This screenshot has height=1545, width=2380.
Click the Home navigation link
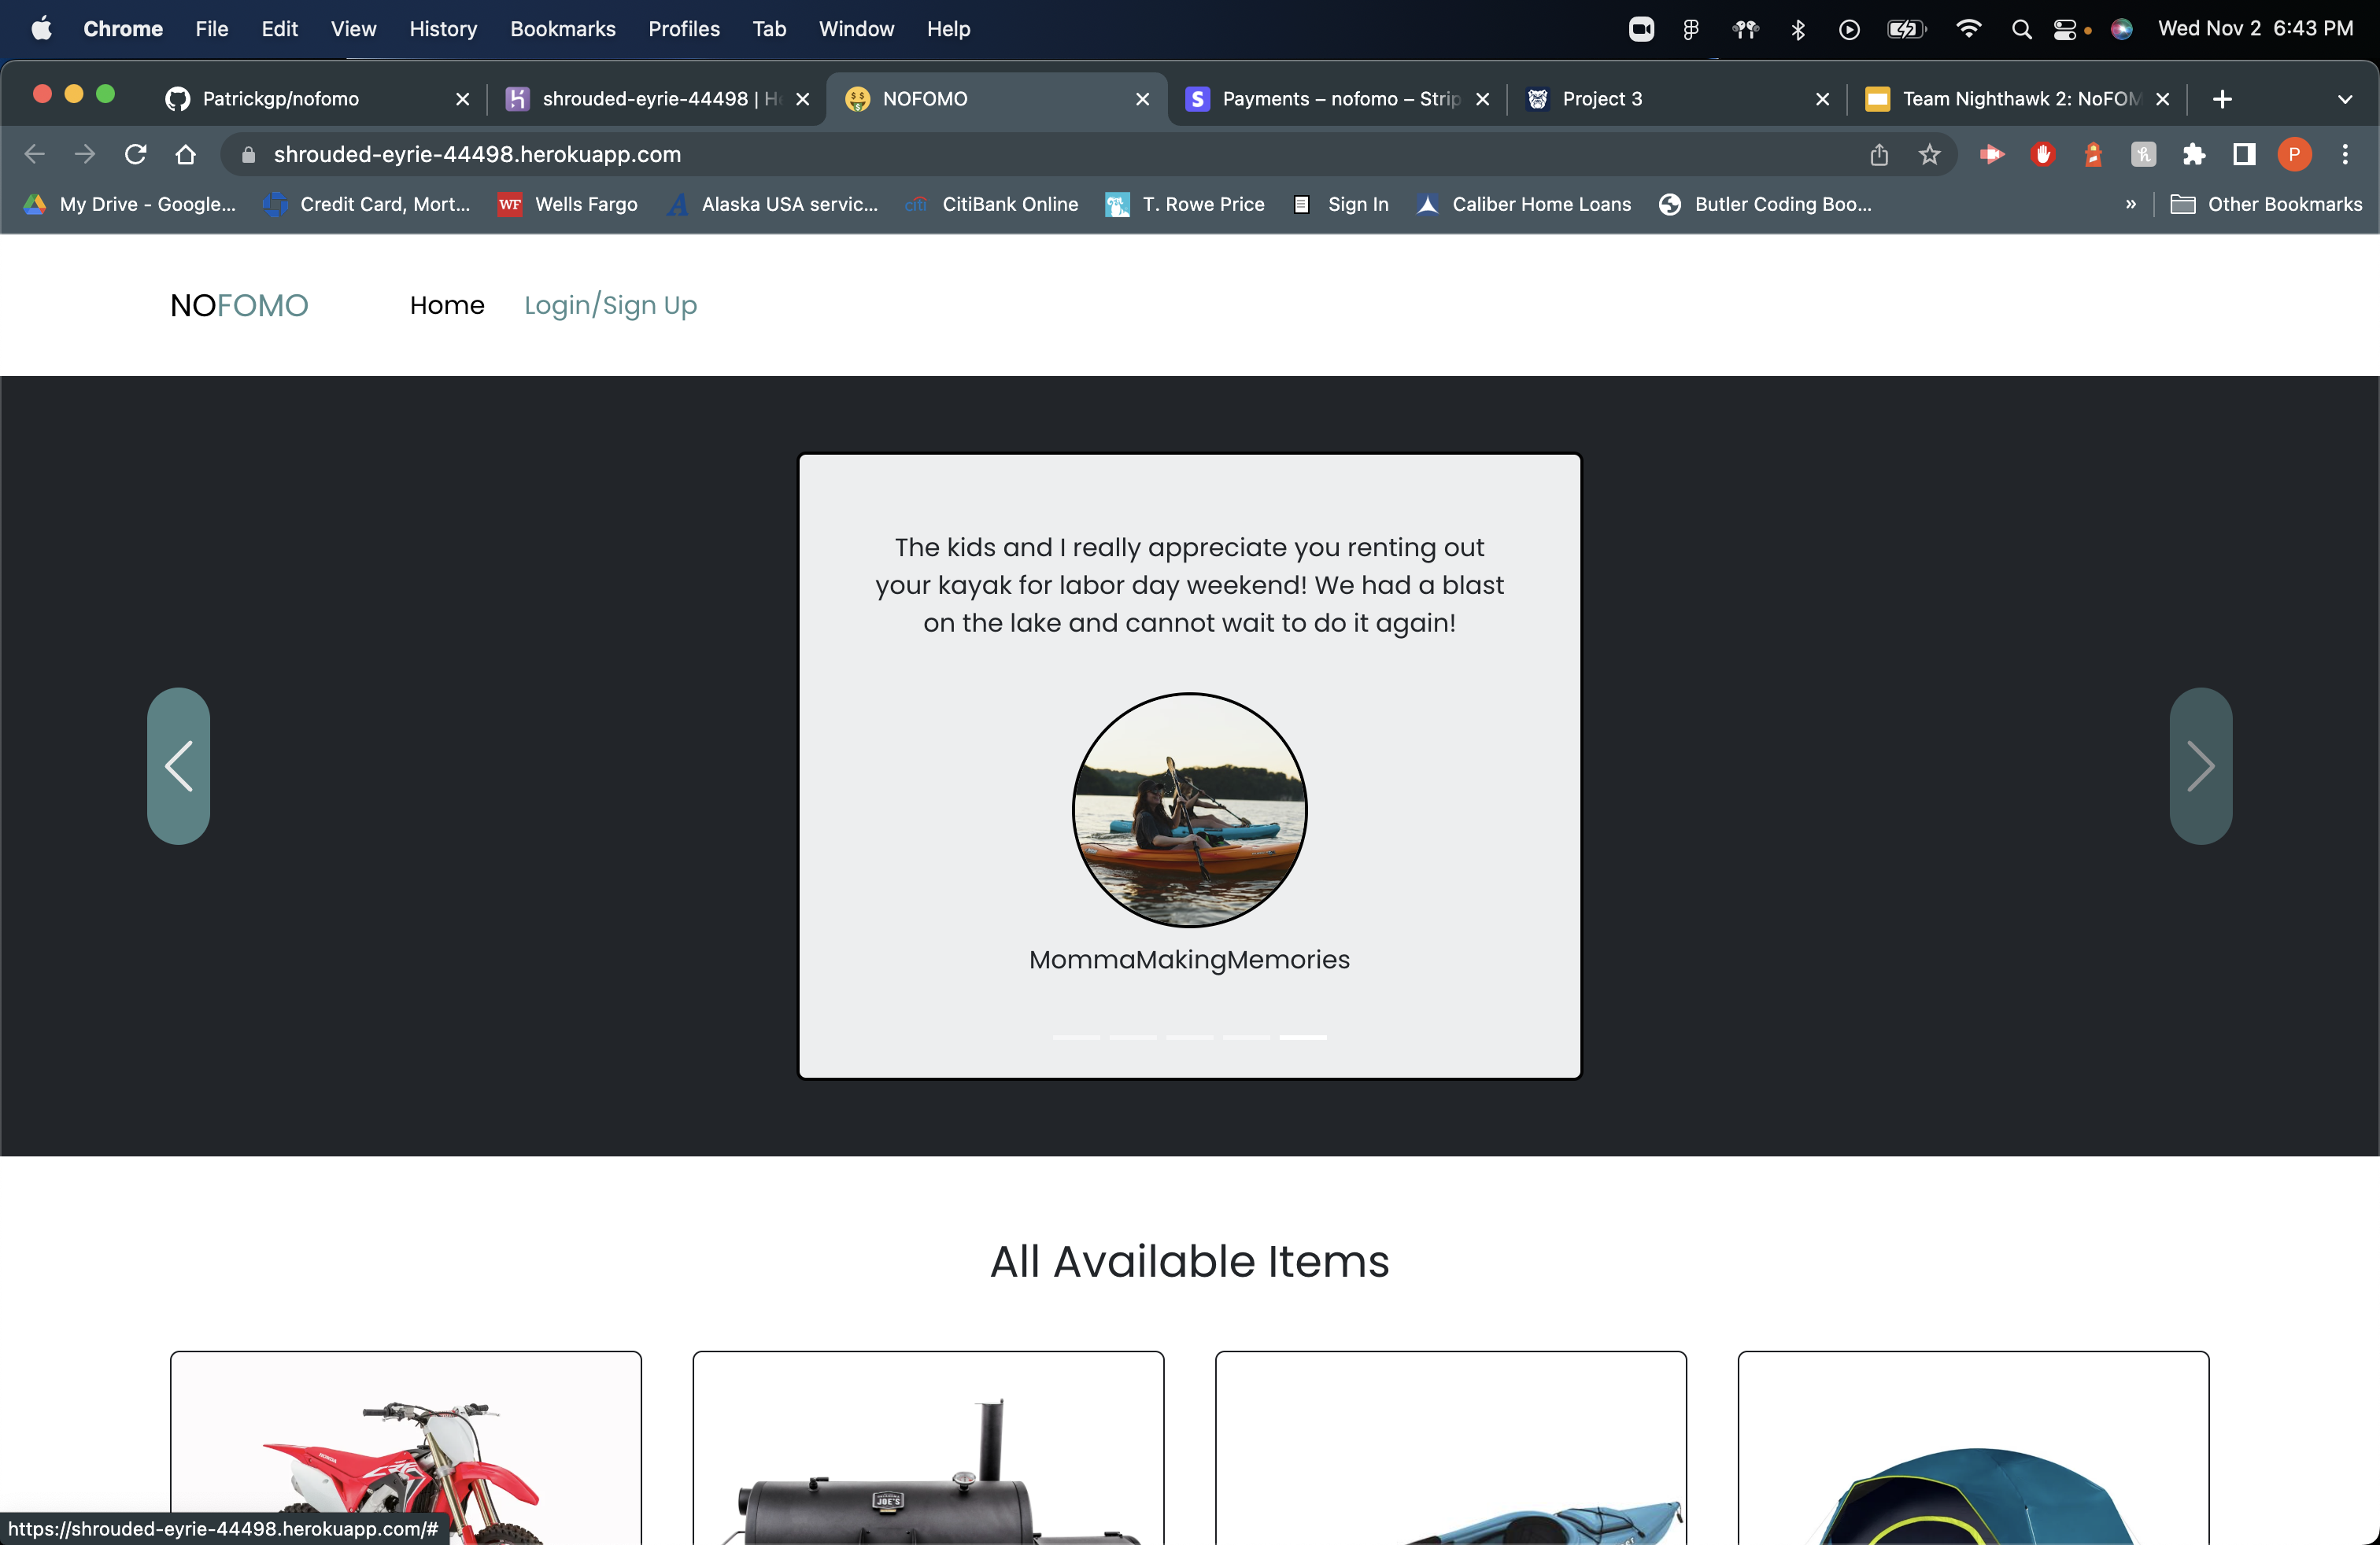click(x=446, y=306)
